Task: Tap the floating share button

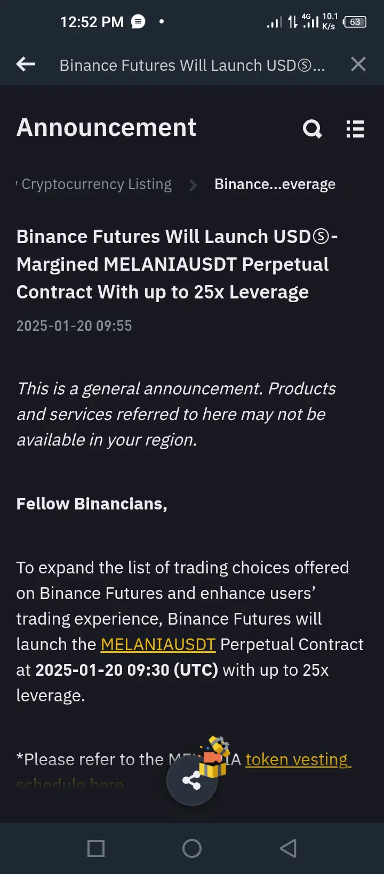Action: (x=191, y=781)
